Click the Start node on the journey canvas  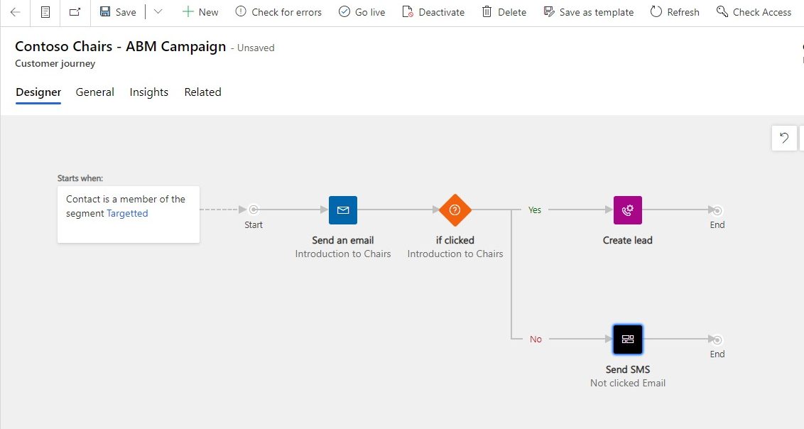(254, 210)
